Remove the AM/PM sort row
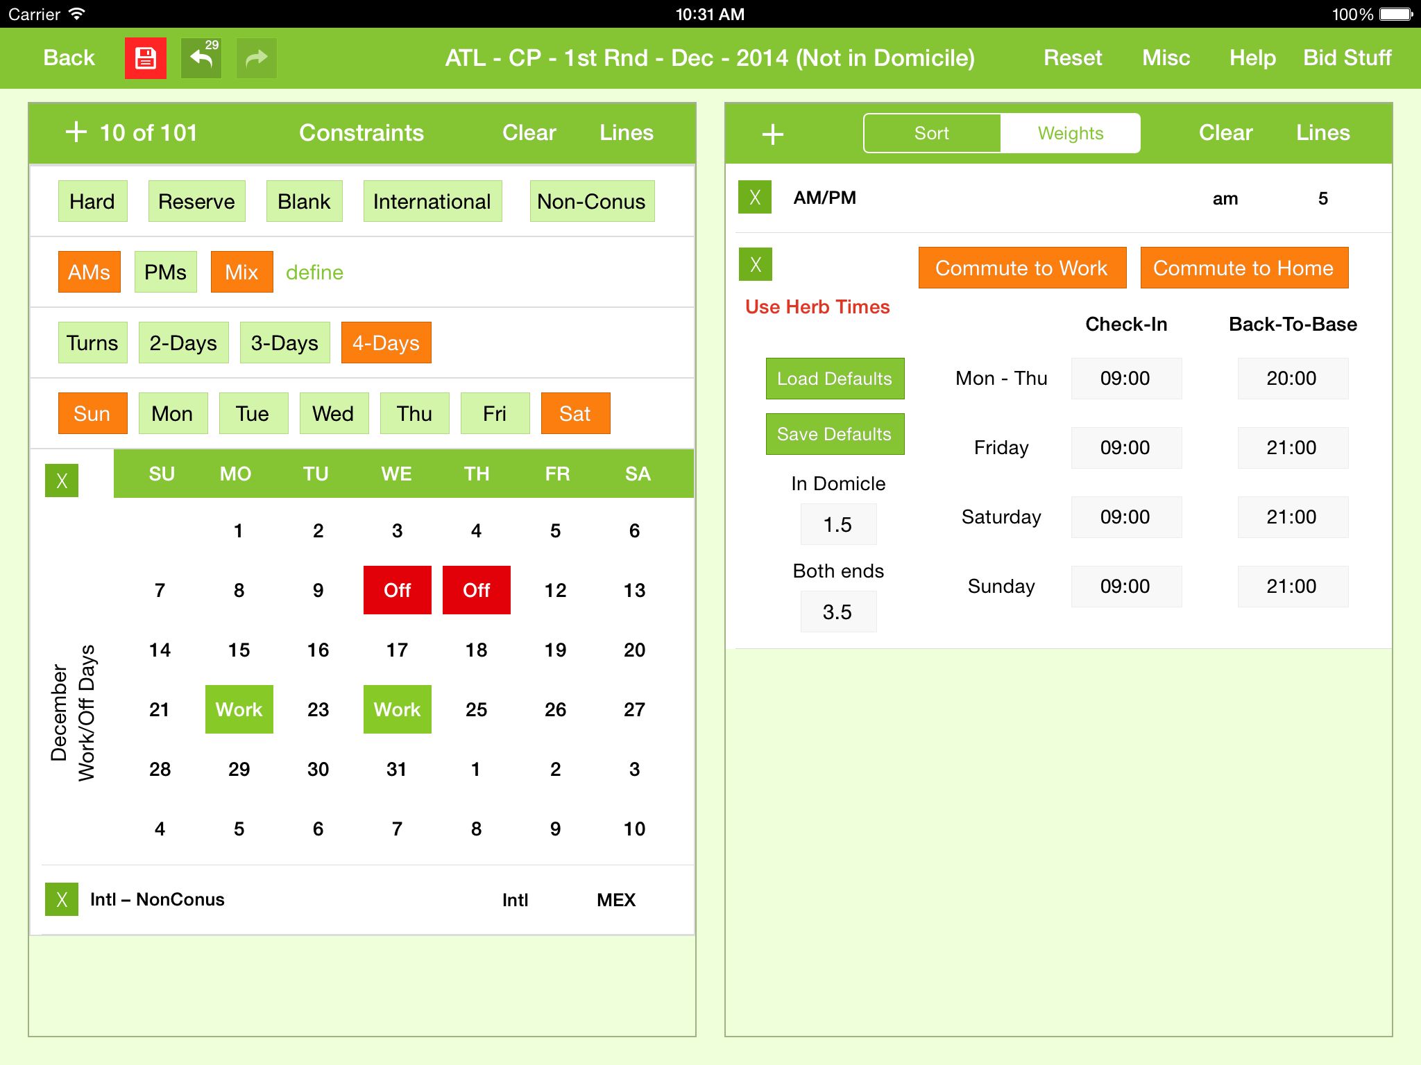The image size is (1421, 1065). (x=755, y=198)
